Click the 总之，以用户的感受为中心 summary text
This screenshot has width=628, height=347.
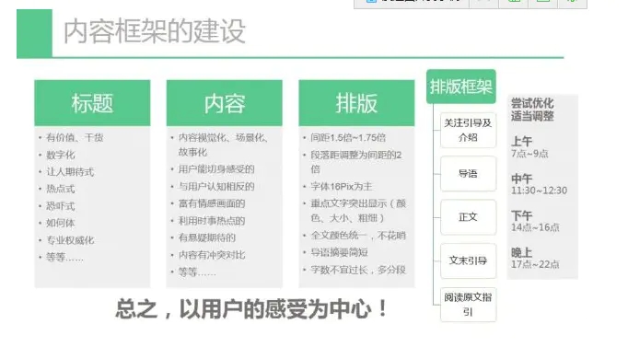click(251, 309)
